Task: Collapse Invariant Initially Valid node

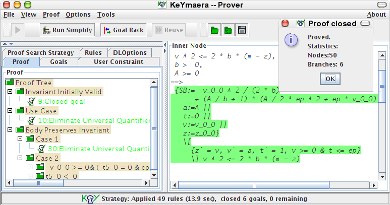Action: (10, 92)
